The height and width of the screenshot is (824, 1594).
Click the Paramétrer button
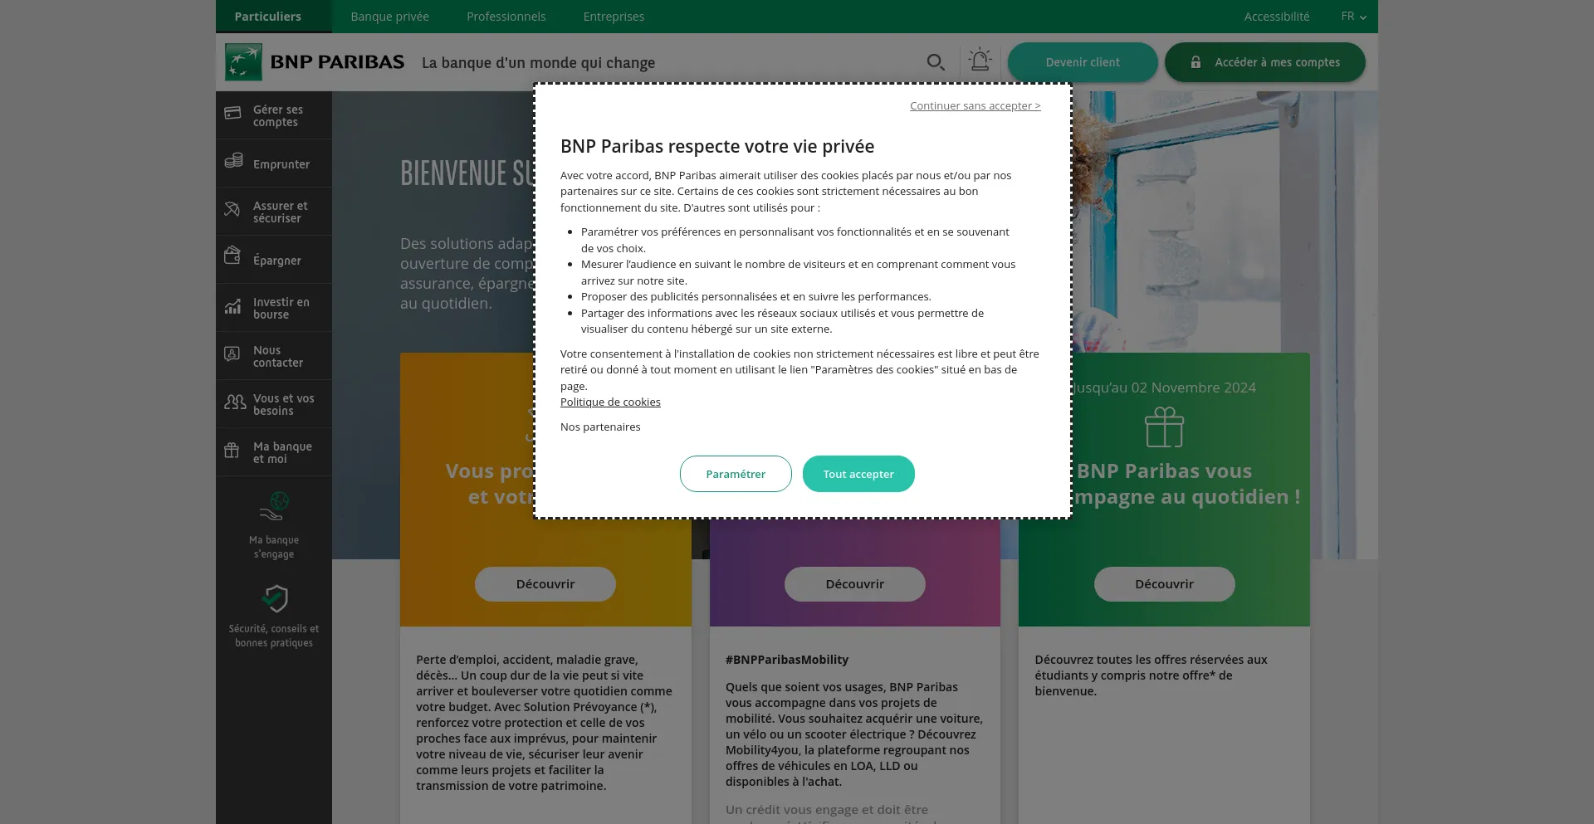tap(736, 474)
